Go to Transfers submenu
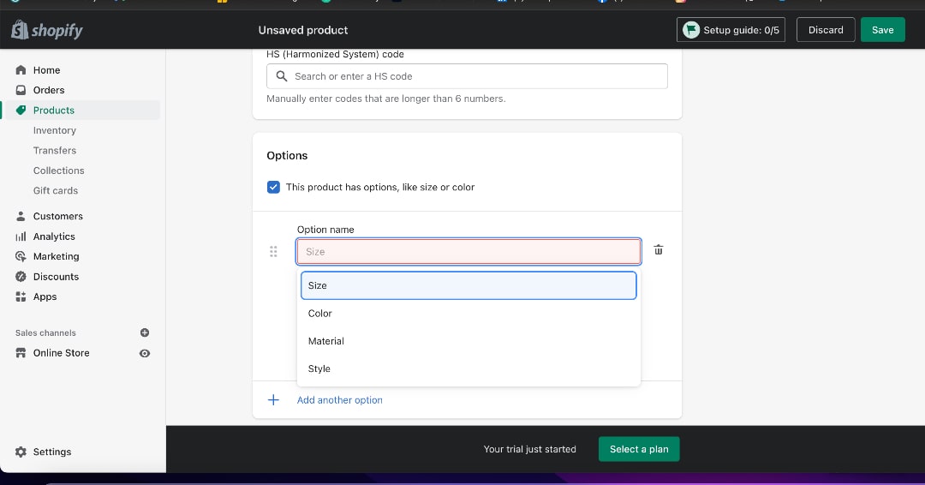 [54, 151]
